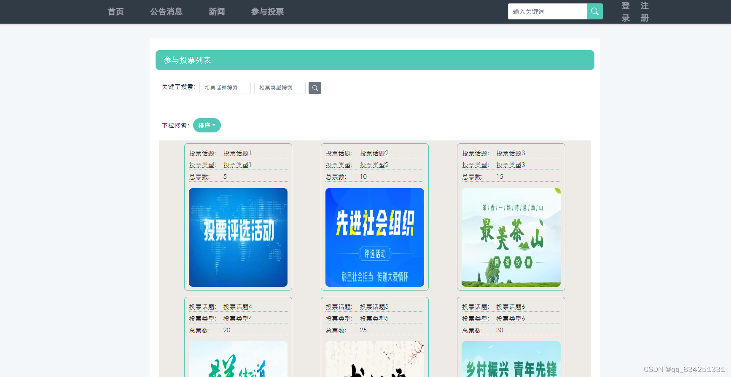Click the text 投票类型3

pos(511,165)
